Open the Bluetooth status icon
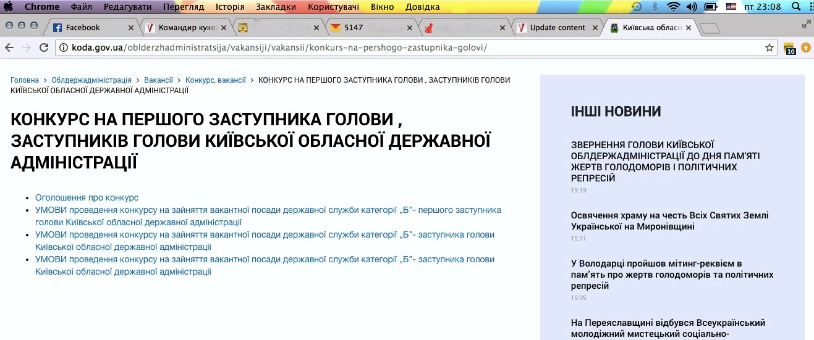Image resolution: width=814 pixels, height=340 pixels. [655, 7]
